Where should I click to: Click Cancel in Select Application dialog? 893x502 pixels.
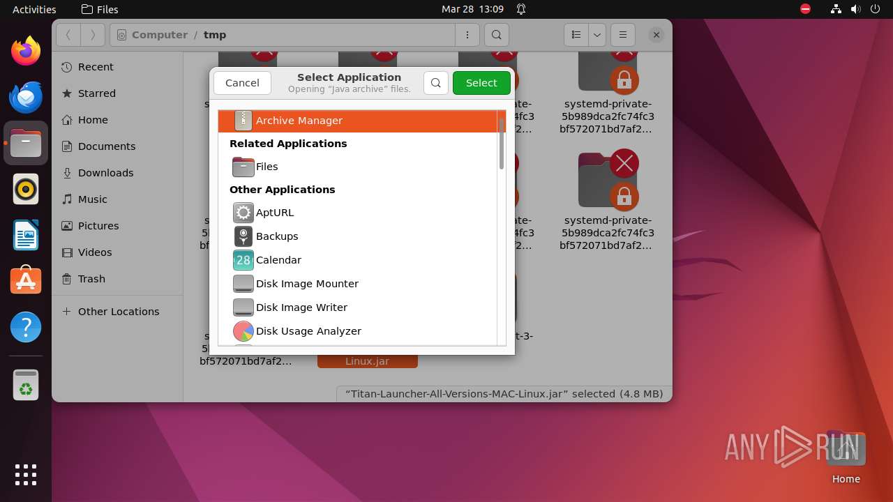(242, 83)
